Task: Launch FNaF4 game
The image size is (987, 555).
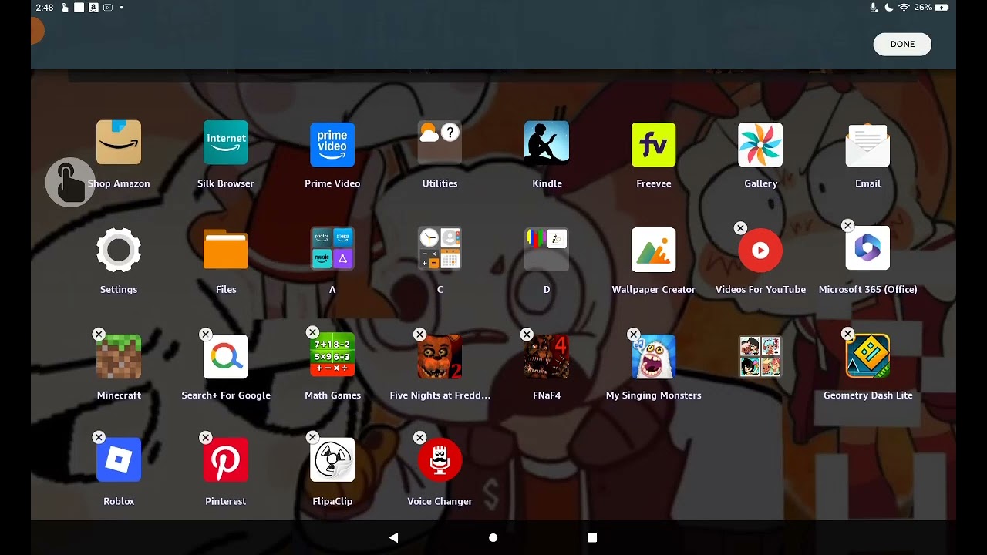Action: (547, 356)
